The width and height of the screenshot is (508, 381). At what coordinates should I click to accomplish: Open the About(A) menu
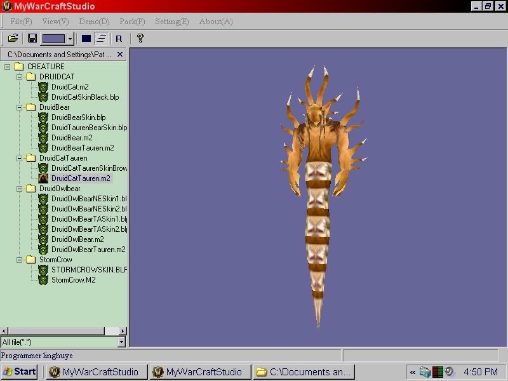click(x=216, y=22)
